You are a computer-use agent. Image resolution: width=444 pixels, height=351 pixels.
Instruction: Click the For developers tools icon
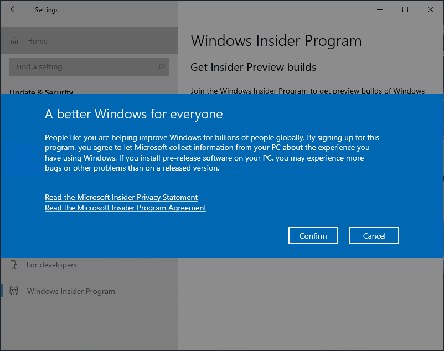pos(14,265)
